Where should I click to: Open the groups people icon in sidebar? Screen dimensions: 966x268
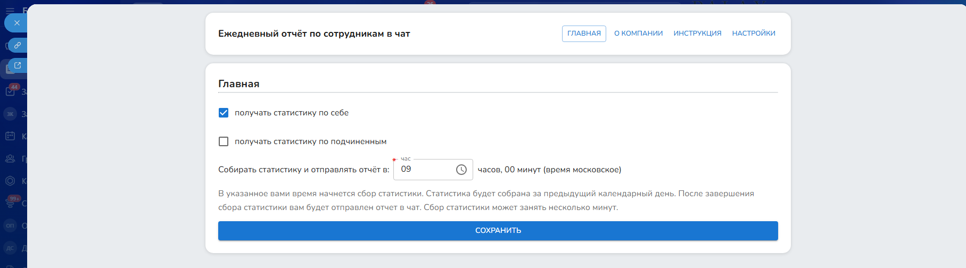click(x=10, y=158)
